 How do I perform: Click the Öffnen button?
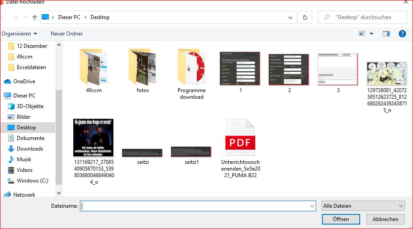tap(341, 219)
